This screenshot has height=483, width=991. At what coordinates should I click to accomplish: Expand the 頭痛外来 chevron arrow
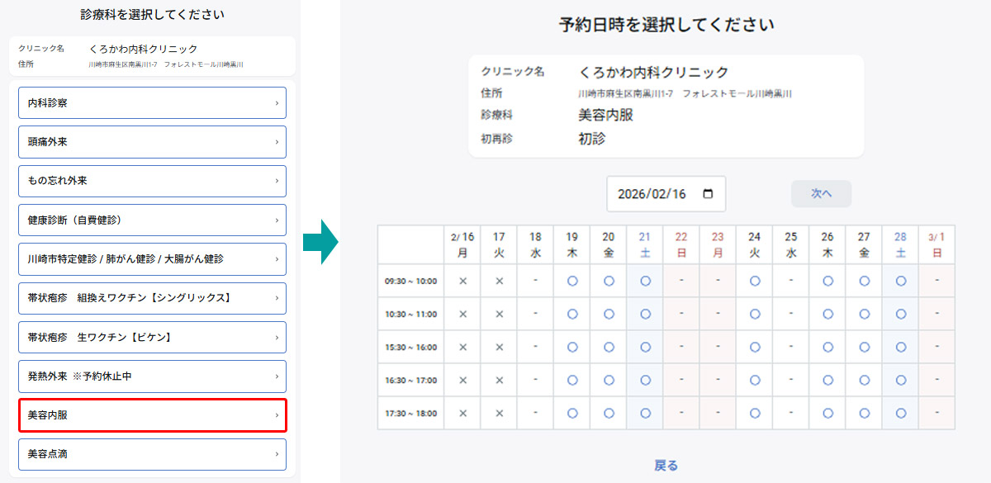275,141
